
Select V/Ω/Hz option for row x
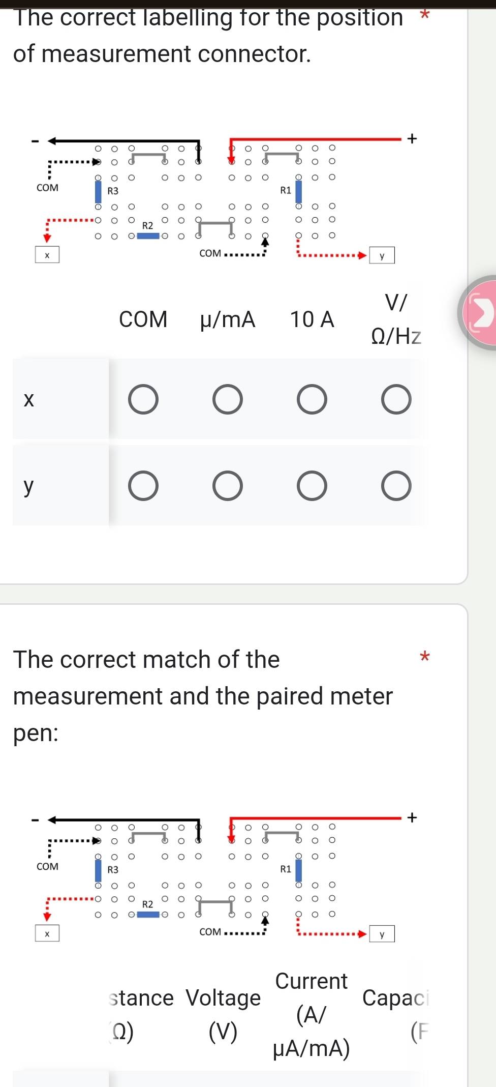click(x=396, y=399)
